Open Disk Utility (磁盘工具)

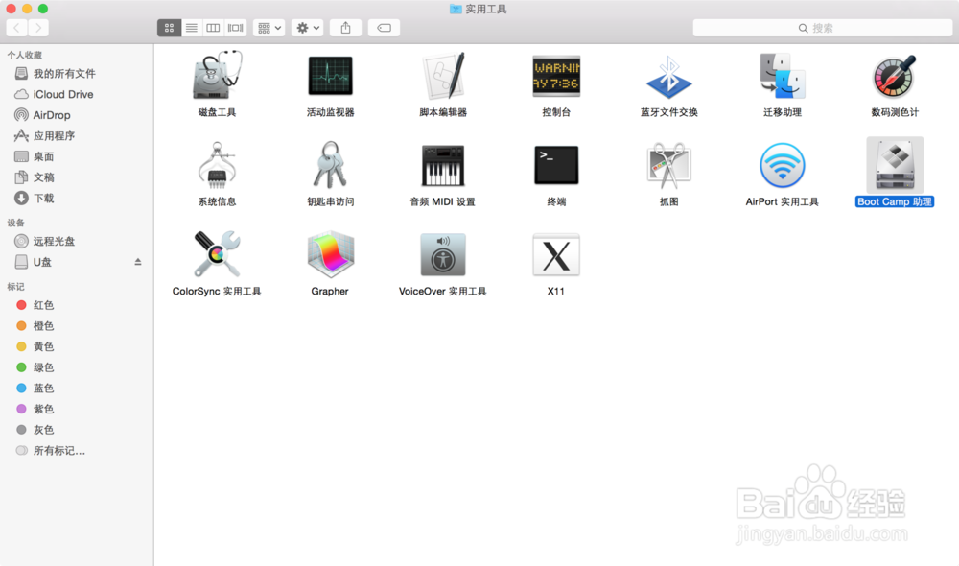coord(217,77)
